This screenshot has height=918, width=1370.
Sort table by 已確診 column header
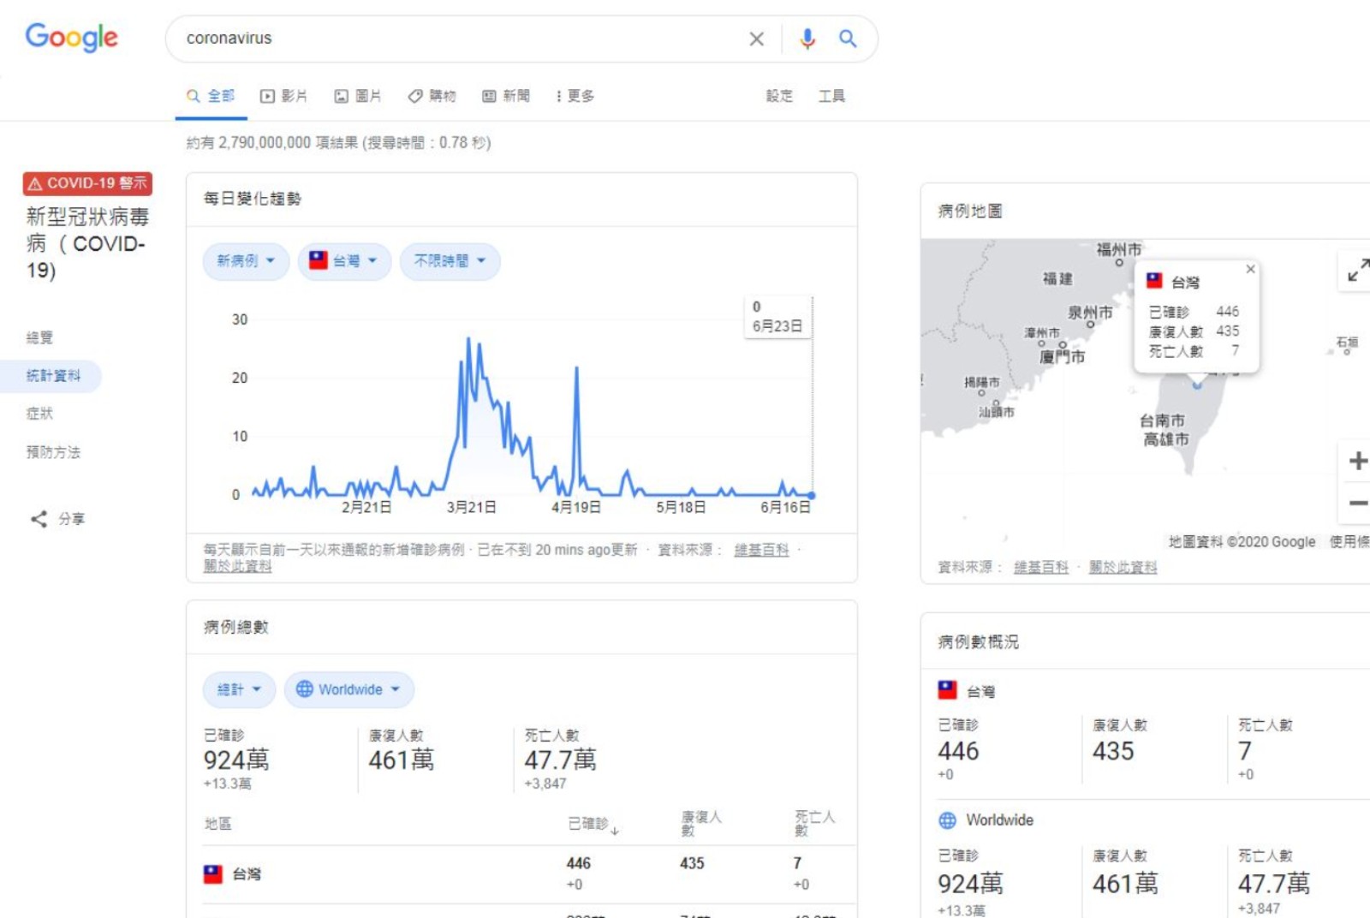click(x=593, y=824)
